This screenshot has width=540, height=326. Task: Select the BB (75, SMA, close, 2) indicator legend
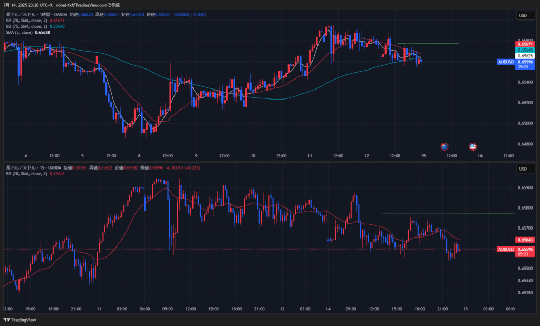click(26, 26)
